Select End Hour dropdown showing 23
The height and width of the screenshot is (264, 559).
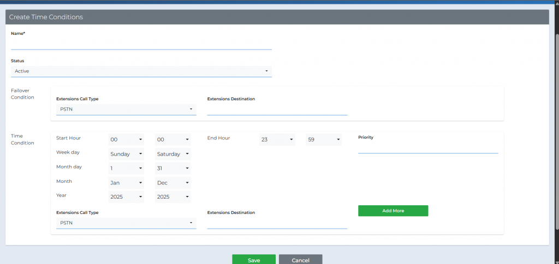pyautogui.click(x=277, y=140)
